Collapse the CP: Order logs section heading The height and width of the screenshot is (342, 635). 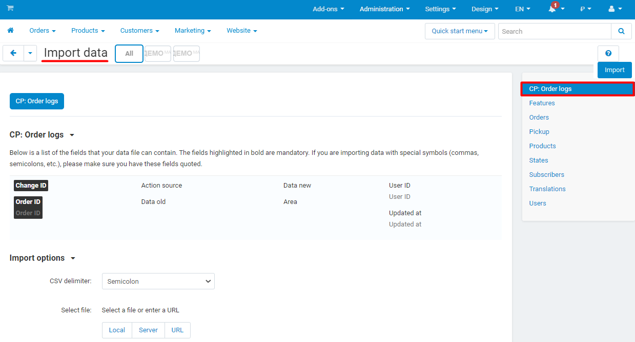click(42, 135)
